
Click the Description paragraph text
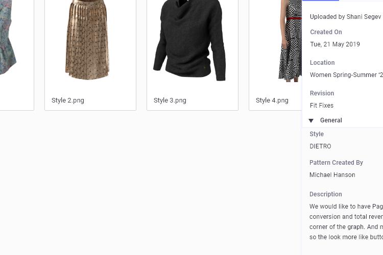click(346, 221)
